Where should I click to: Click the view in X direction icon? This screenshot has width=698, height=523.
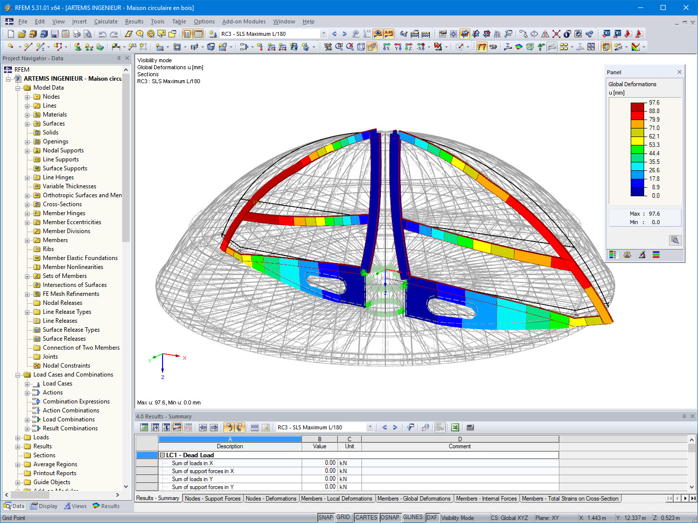pyautogui.click(x=387, y=47)
